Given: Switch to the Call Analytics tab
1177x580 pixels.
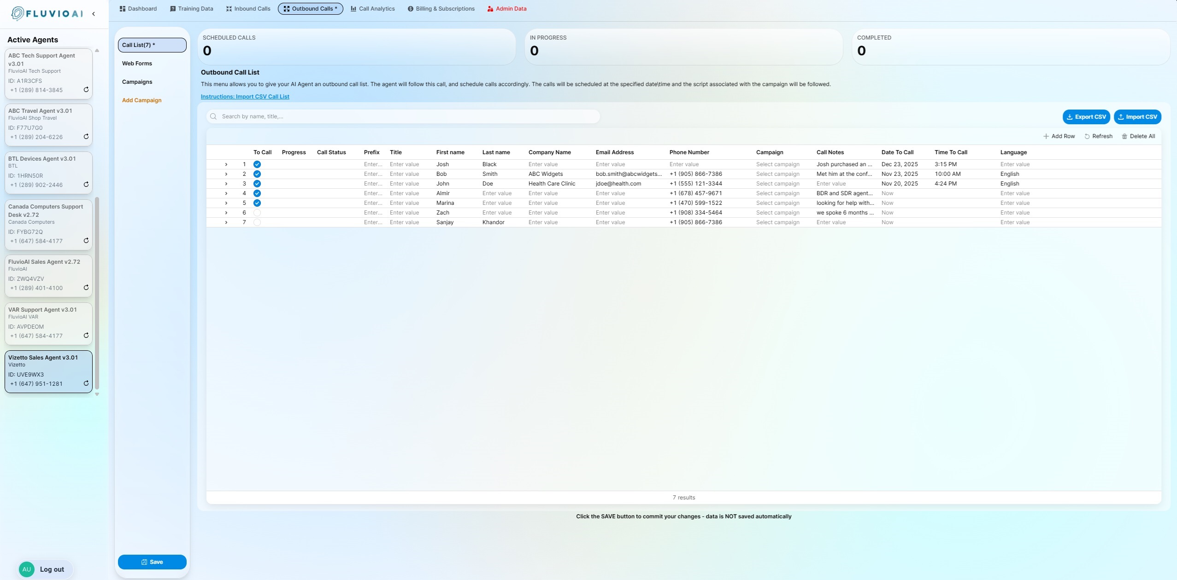Looking at the screenshot, I should (372, 9).
